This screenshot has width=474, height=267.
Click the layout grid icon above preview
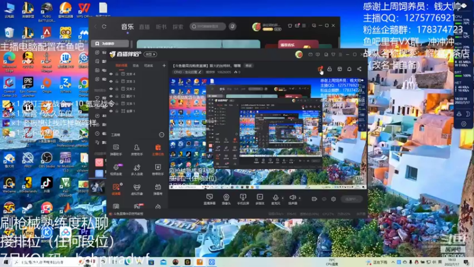pyautogui.click(x=340, y=69)
